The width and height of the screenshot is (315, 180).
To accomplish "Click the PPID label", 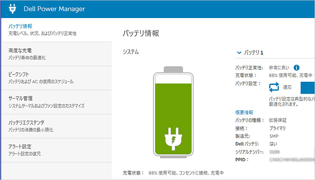I will click(x=242, y=160).
